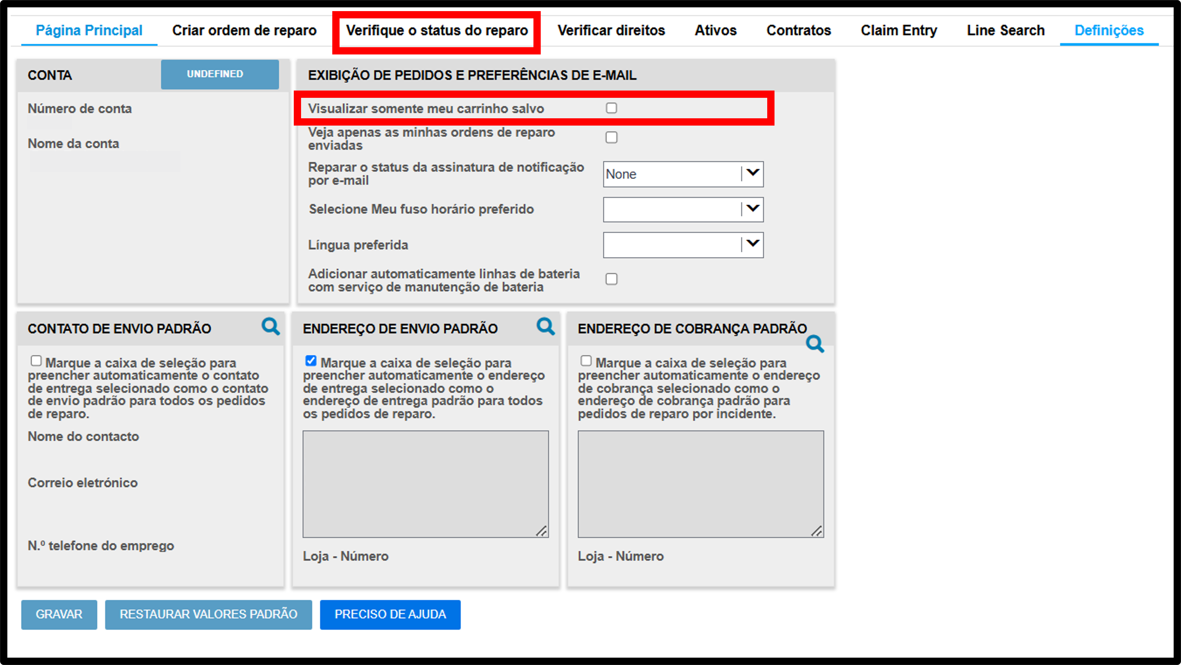Expand the Língua preferida dropdown

coord(683,245)
